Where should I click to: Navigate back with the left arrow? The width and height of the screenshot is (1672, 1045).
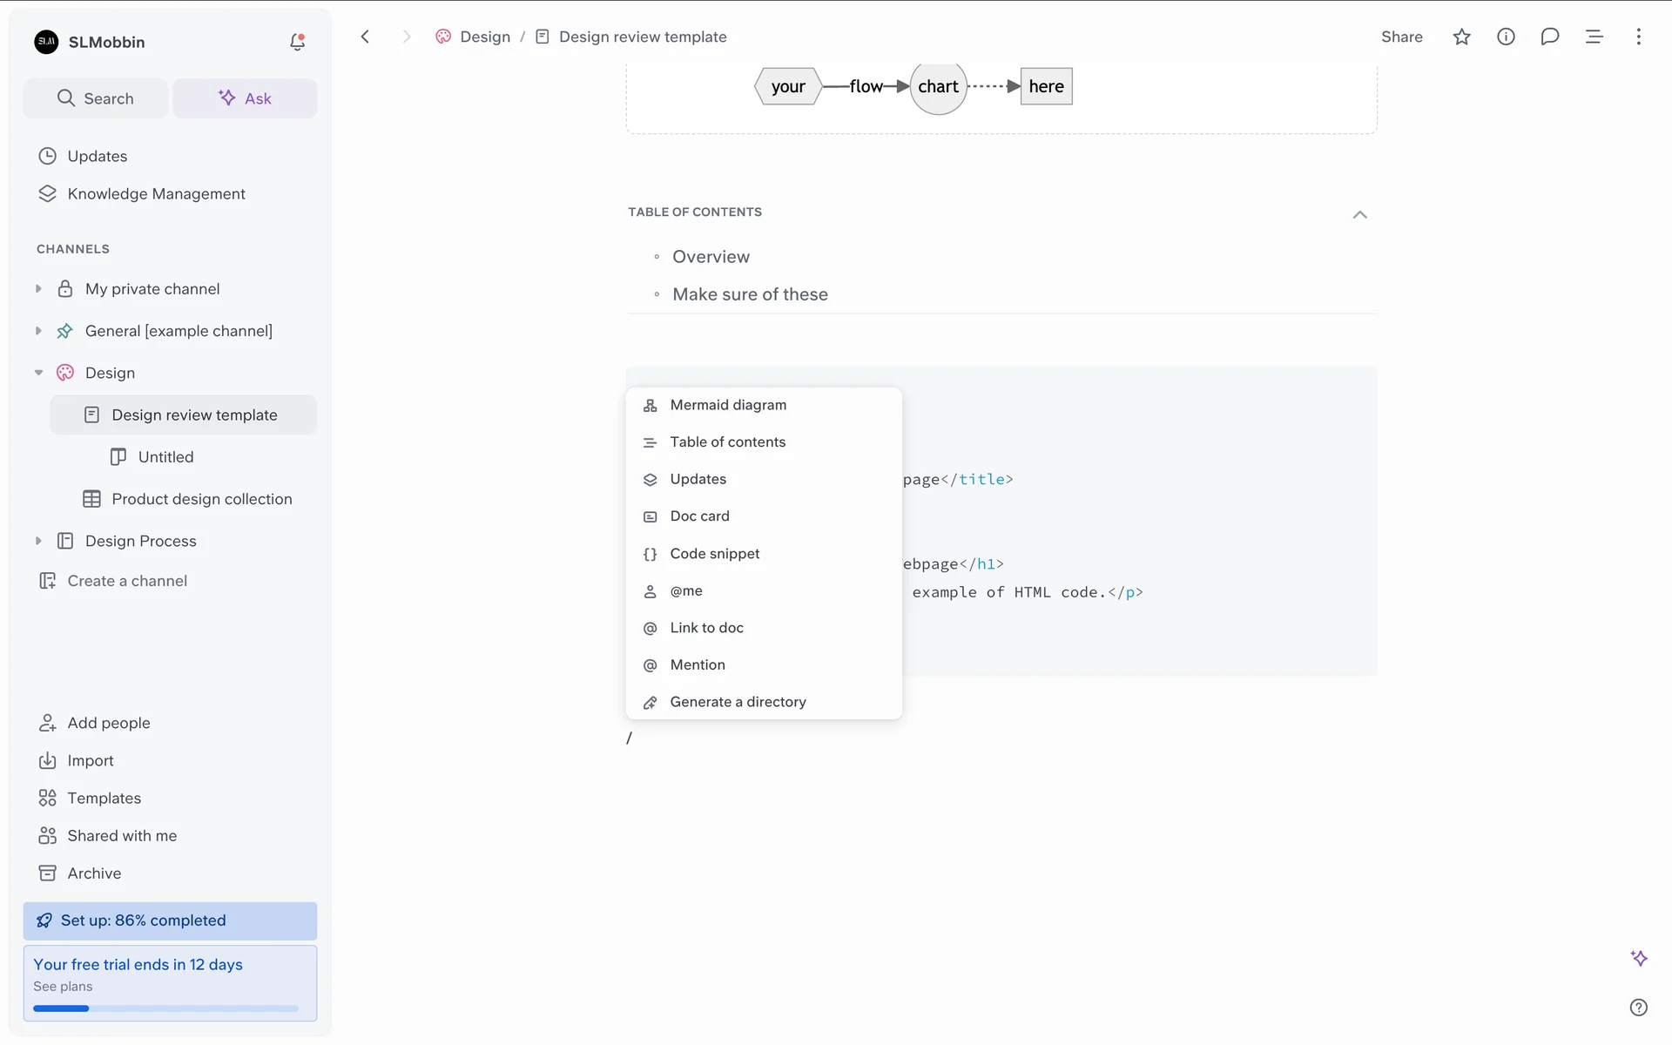[x=366, y=37]
